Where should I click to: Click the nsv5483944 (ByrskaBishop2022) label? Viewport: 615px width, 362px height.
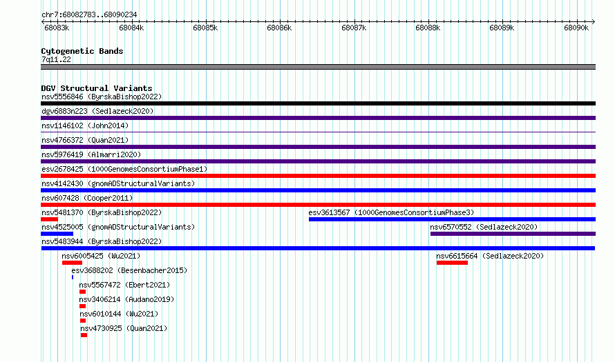pyautogui.click(x=102, y=241)
